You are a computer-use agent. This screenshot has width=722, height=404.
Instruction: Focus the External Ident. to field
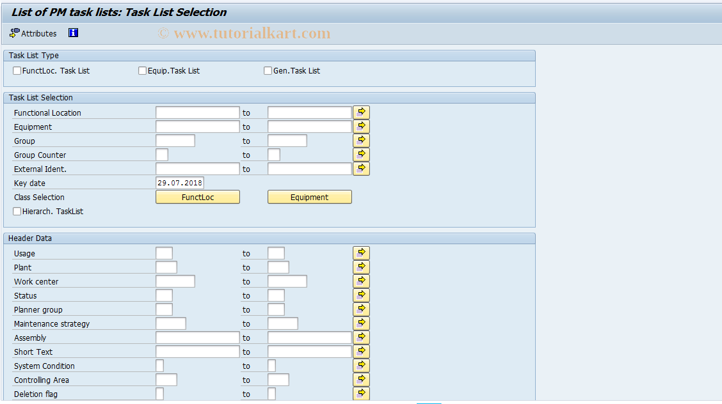[x=309, y=169]
